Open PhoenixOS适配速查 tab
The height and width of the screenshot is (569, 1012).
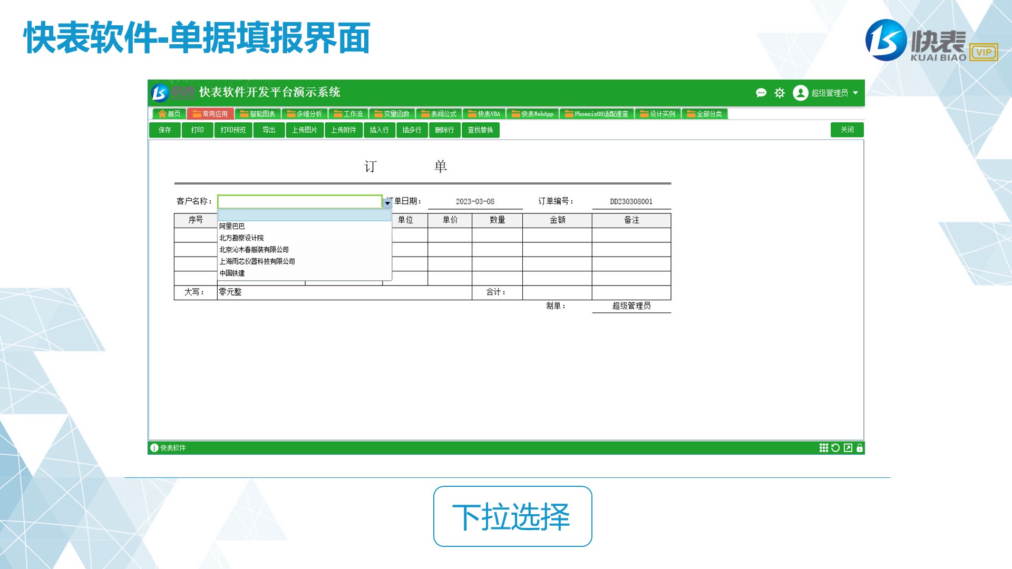(x=597, y=114)
